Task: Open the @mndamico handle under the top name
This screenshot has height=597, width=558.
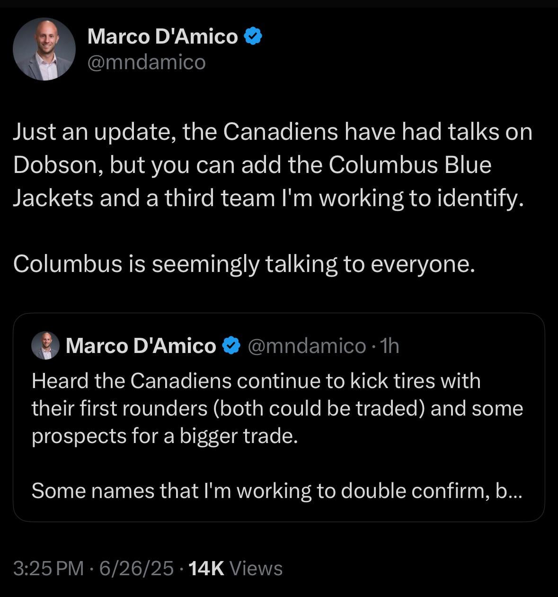Action: pos(146,62)
